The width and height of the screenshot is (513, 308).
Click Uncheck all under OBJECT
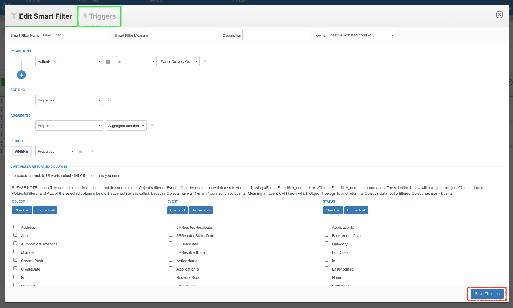[45, 210]
